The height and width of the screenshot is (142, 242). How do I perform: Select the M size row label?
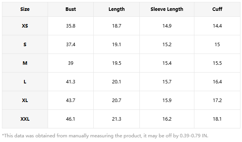click(x=25, y=63)
